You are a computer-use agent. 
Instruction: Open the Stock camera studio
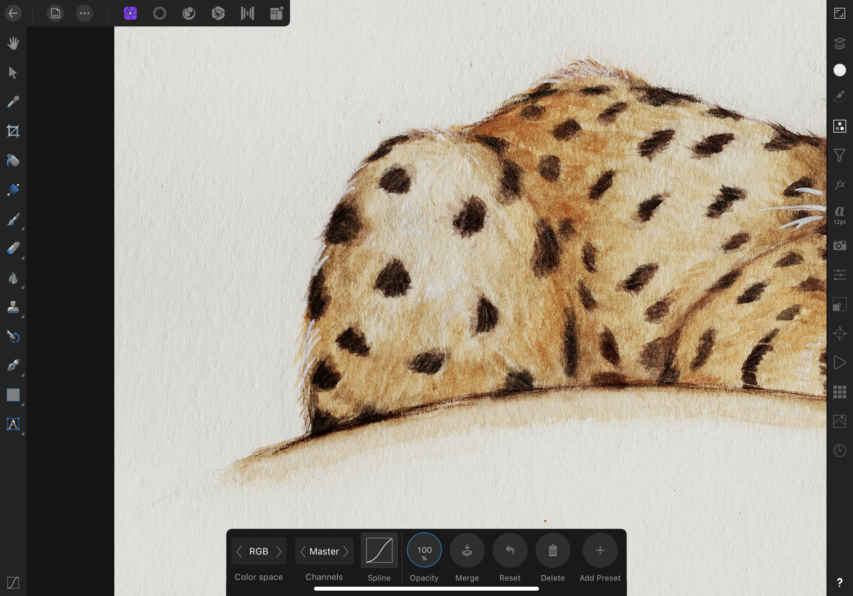(x=840, y=245)
